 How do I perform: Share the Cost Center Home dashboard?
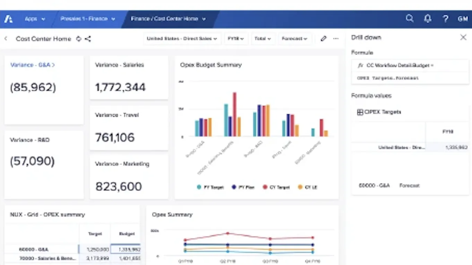(88, 39)
